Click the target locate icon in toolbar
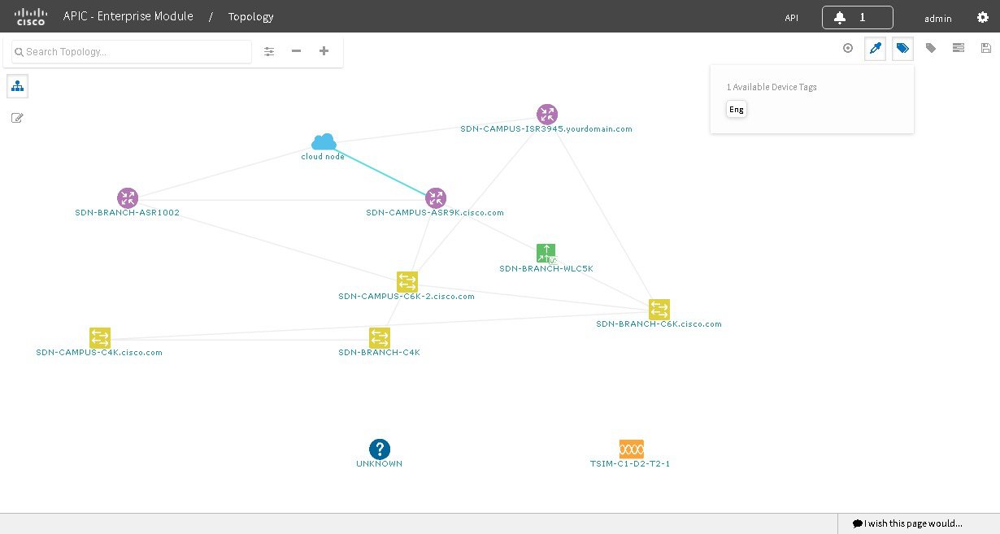 pos(848,48)
